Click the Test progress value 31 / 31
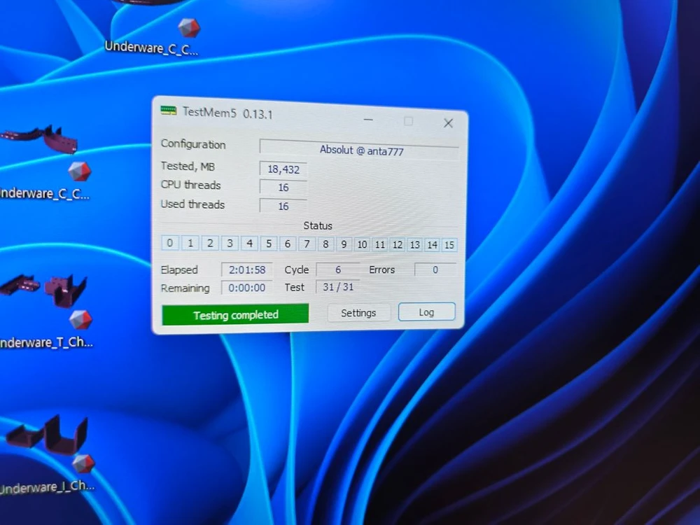Screen dimensions: 700x525 [338, 287]
